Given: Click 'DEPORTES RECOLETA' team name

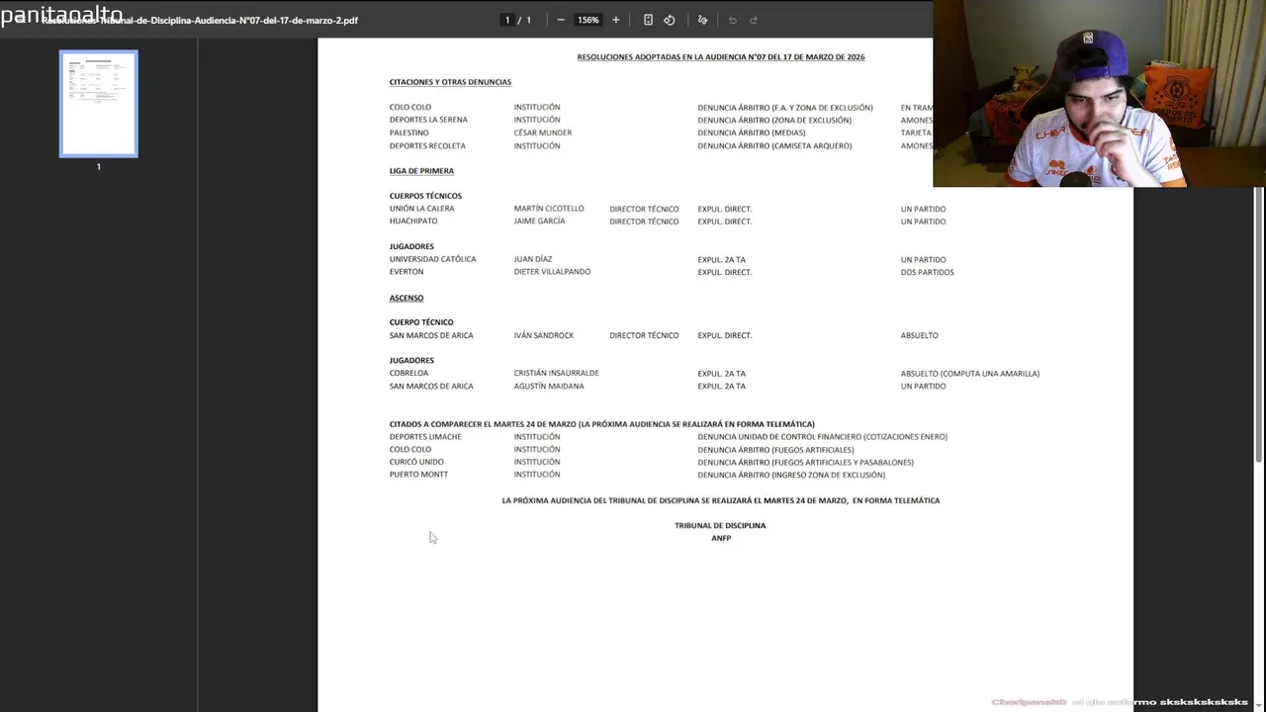Looking at the screenshot, I should coord(427,145).
